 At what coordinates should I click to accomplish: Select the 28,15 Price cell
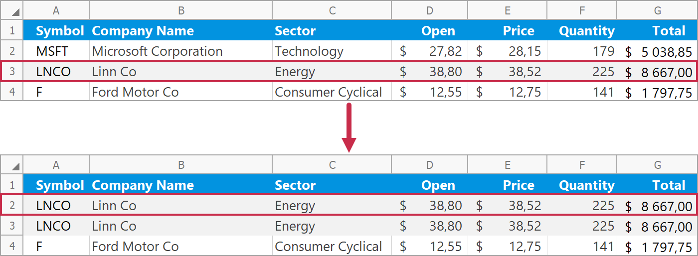tap(508, 51)
